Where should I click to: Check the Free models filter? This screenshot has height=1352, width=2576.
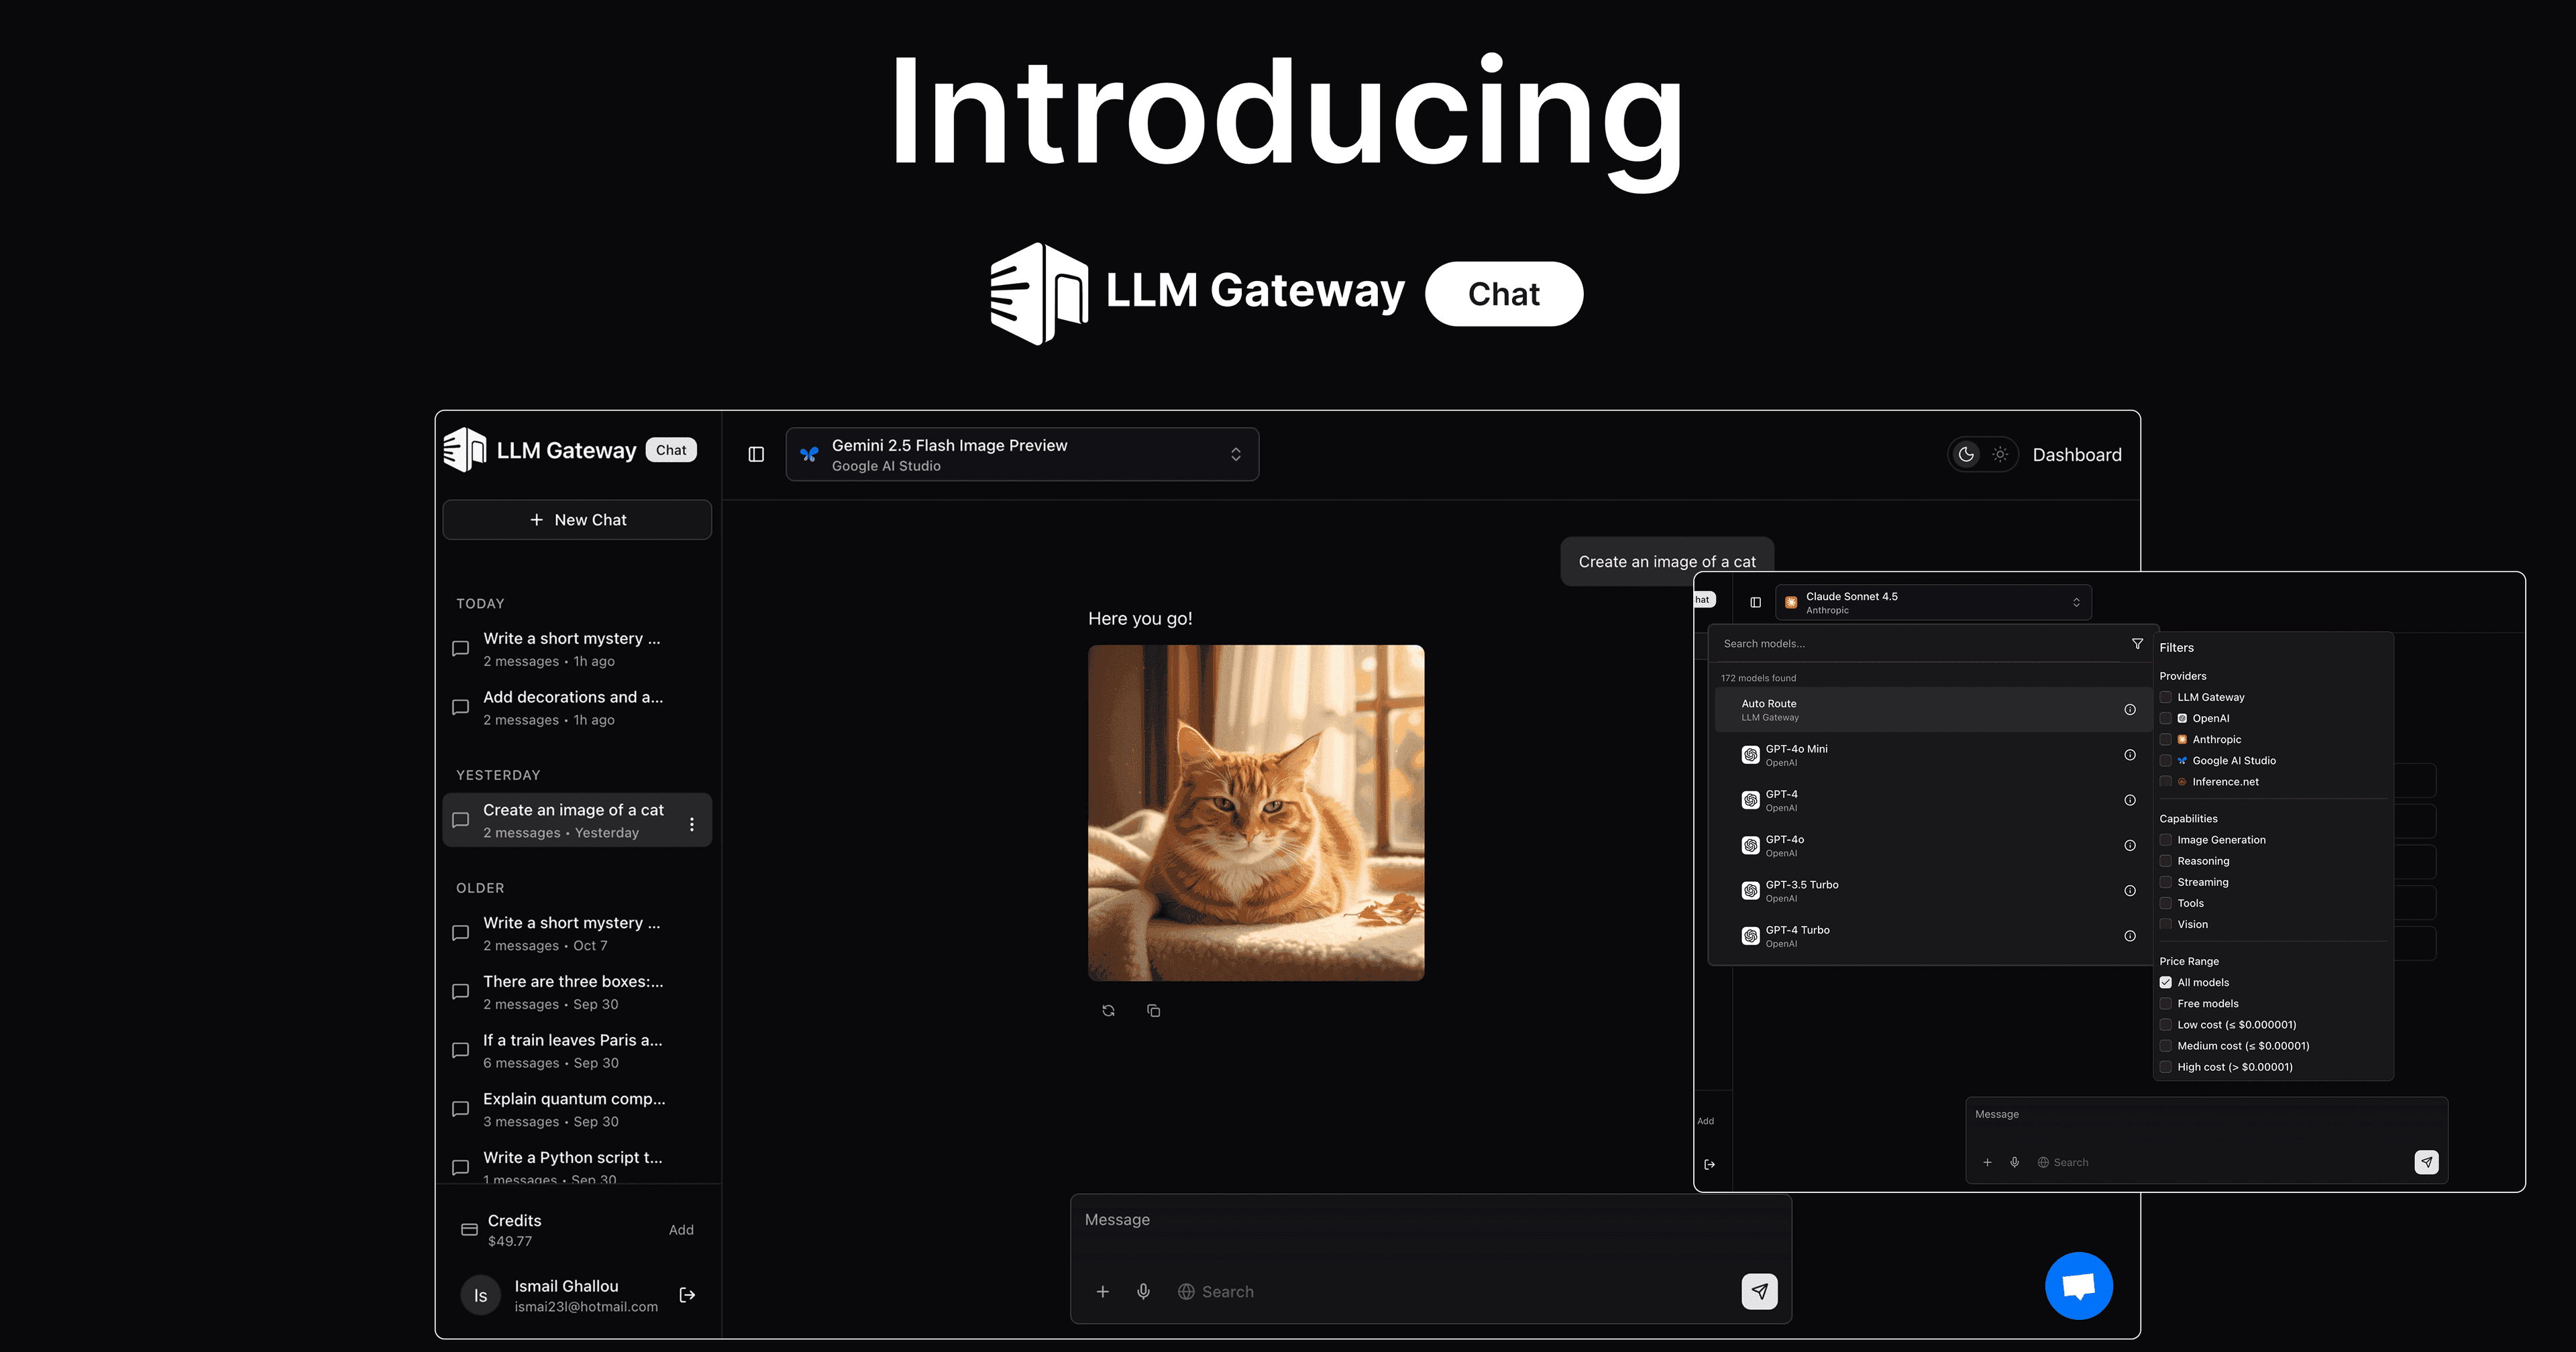[x=2166, y=1003]
